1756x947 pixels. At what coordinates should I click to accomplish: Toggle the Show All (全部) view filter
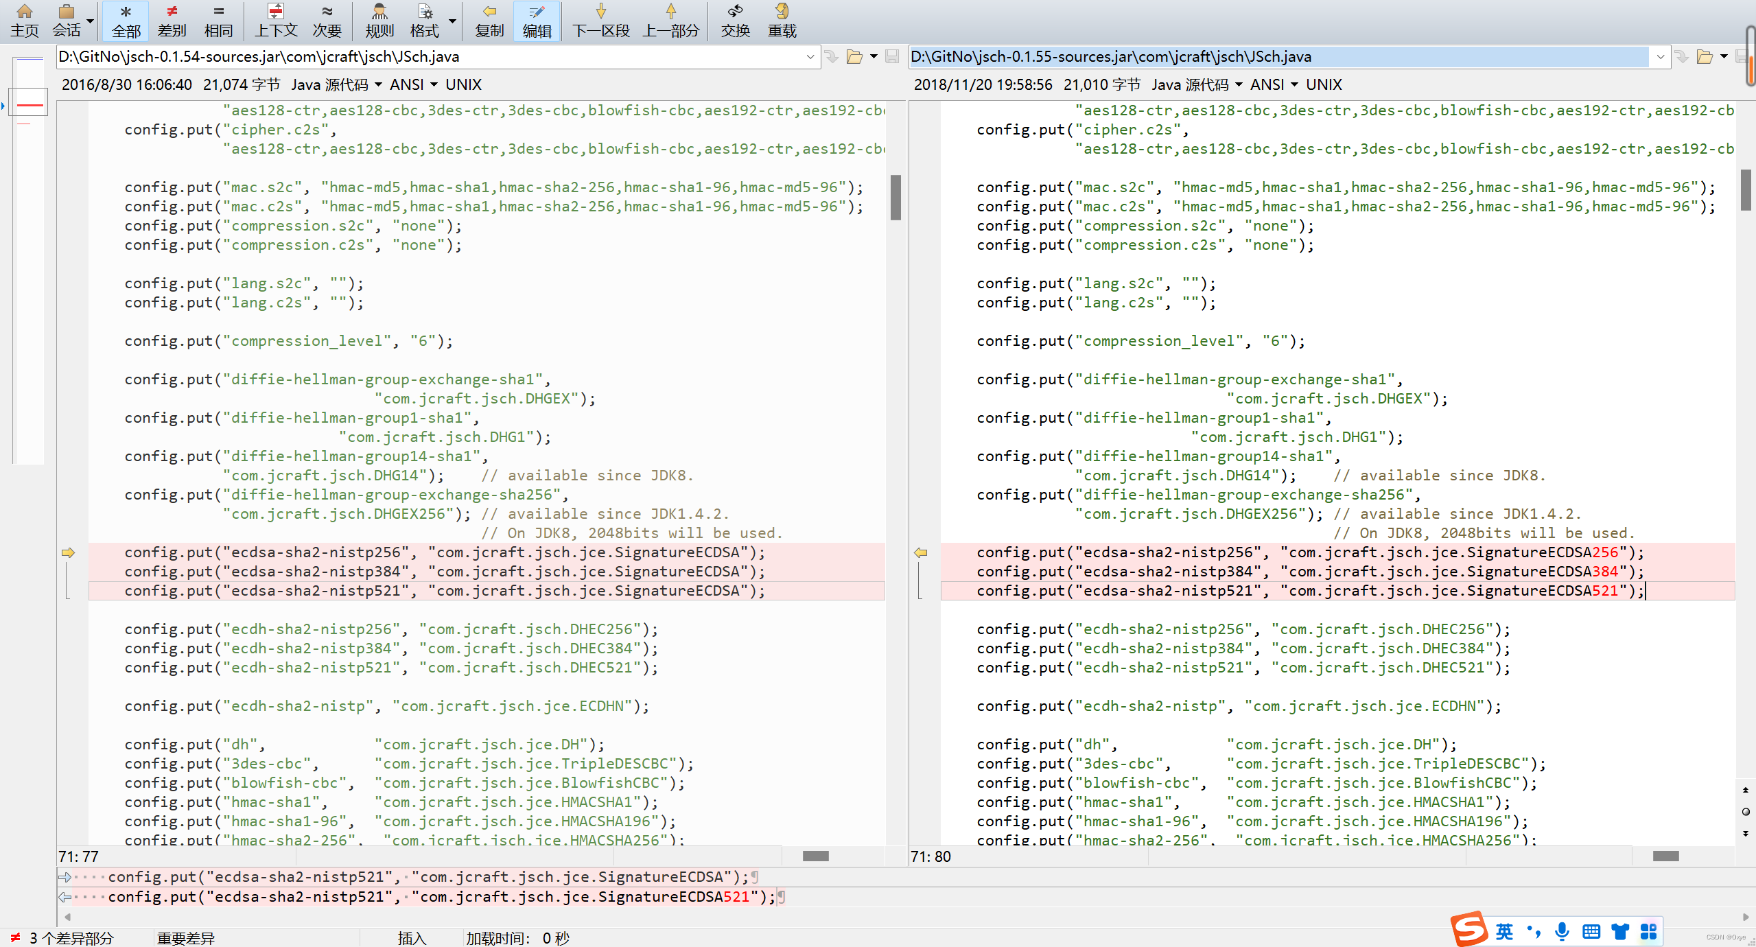(x=126, y=20)
